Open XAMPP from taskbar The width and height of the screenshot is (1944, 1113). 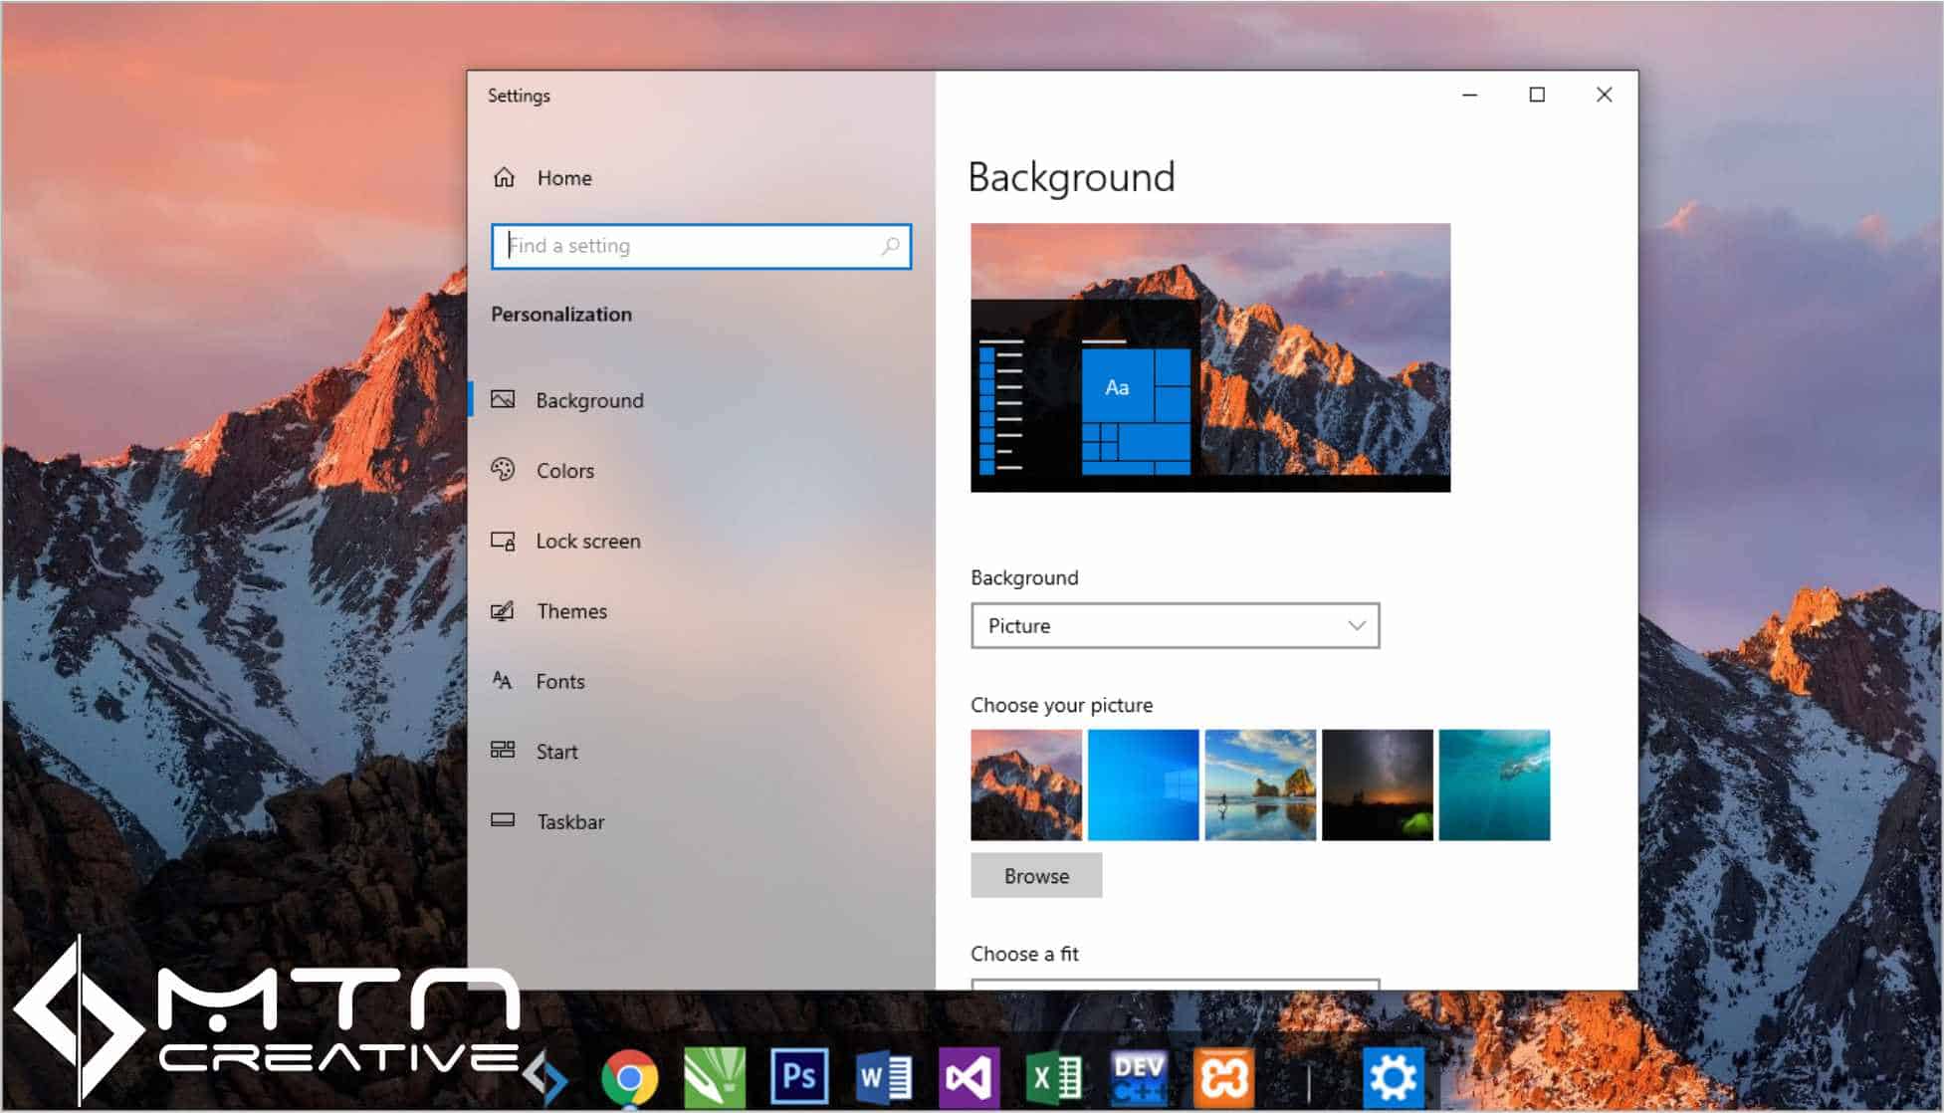click(x=1227, y=1069)
